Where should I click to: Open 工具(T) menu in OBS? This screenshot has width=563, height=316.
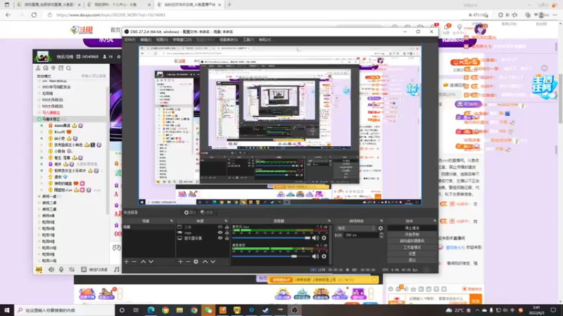click(248, 40)
